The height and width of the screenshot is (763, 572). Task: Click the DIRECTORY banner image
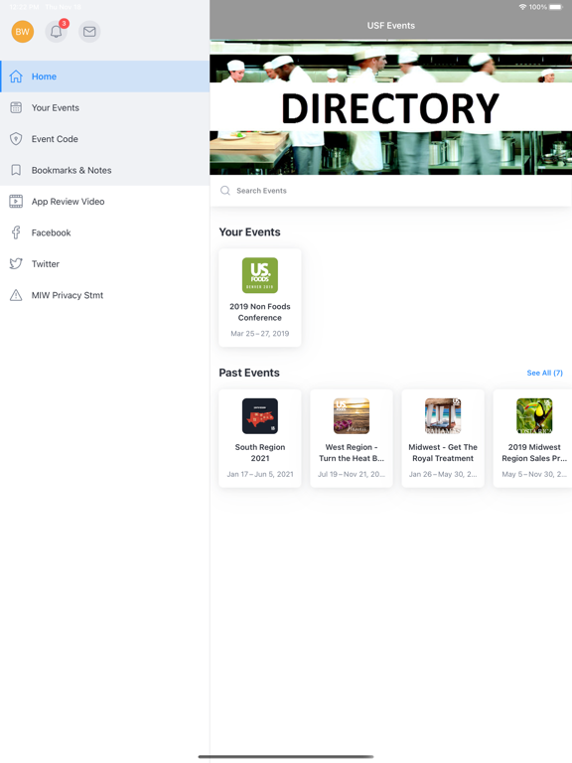coord(391,107)
